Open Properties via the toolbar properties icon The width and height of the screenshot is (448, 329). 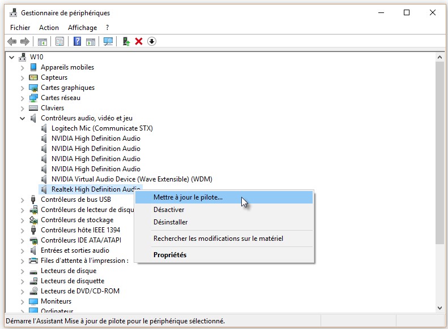click(59, 41)
